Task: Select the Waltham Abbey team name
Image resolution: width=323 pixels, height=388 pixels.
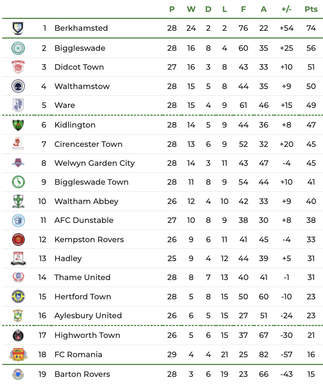Action: (86, 201)
